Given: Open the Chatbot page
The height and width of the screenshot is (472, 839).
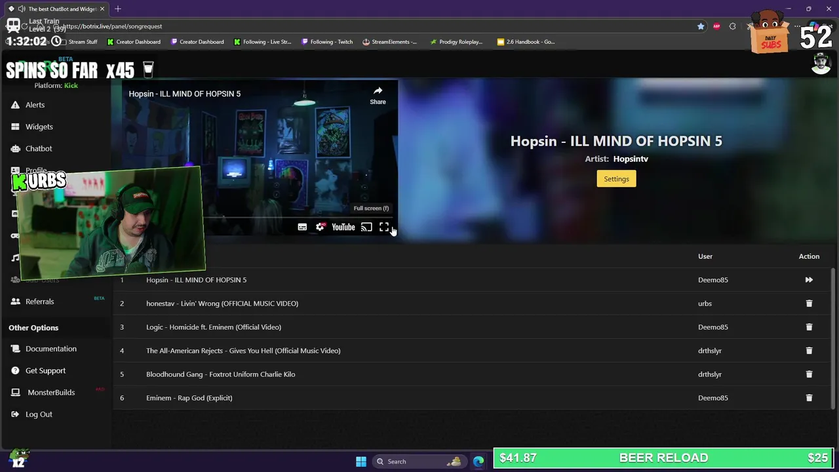Looking at the screenshot, I should coord(38,149).
